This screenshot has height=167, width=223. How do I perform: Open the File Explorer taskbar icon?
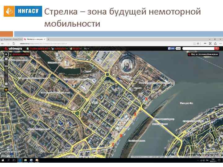click(x=26, y=160)
